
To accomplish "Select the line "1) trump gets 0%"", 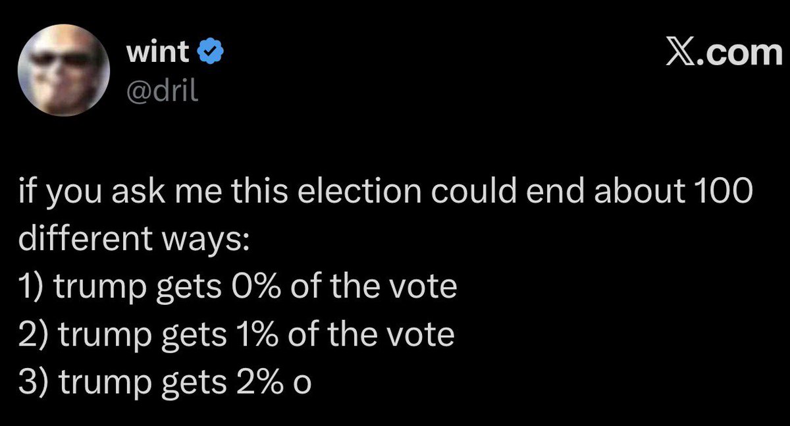I will click(x=237, y=287).
